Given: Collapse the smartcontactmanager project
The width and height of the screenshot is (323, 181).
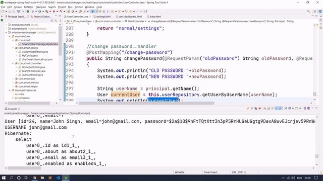Looking at the screenshot, I should coord(7,32).
